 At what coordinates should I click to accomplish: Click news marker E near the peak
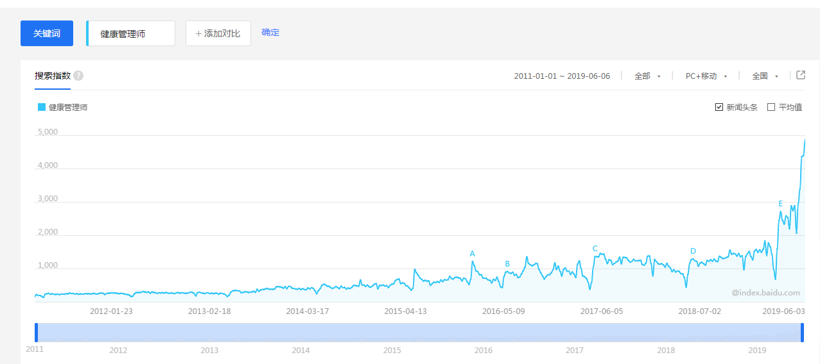(781, 204)
